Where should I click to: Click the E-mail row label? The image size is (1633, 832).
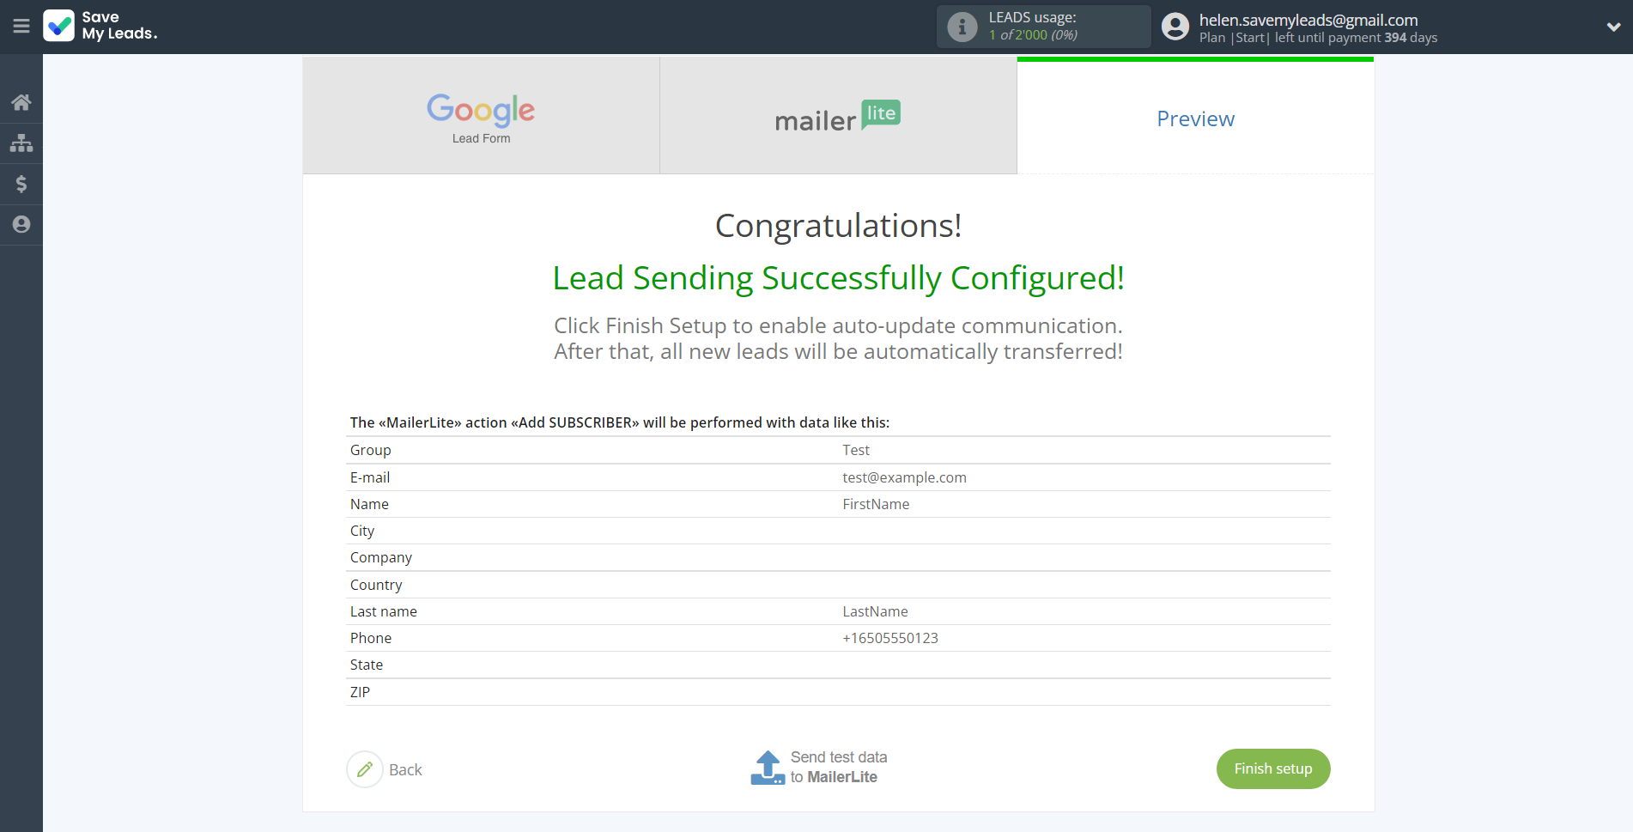pyautogui.click(x=370, y=477)
